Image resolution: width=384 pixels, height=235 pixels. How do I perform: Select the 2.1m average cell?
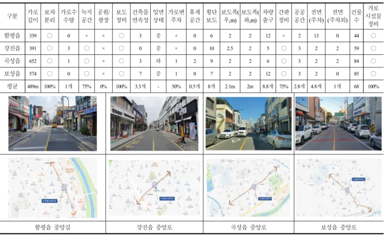230,86
